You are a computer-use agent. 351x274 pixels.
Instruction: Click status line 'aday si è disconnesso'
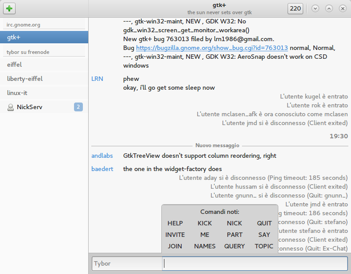pyautogui.click(x=263, y=178)
